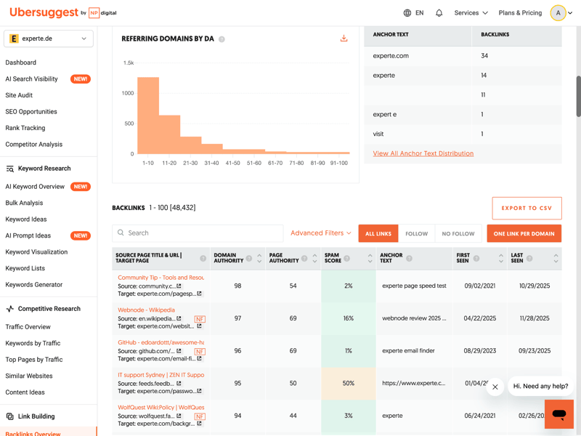Expand the Services menu
This screenshot has height=436, width=581.
point(471,13)
